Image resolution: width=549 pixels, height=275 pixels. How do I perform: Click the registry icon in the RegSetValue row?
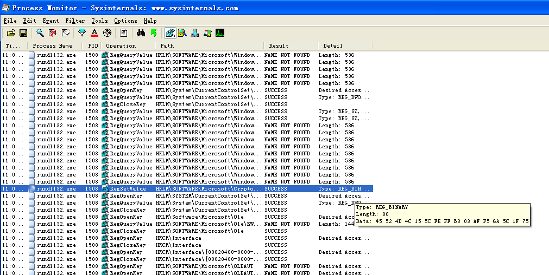pos(105,188)
